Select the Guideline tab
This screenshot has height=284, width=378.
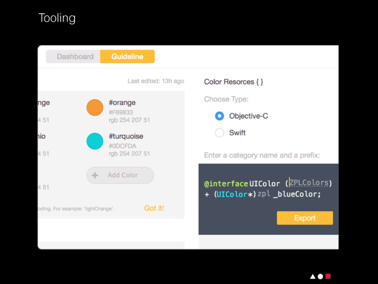(127, 57)
